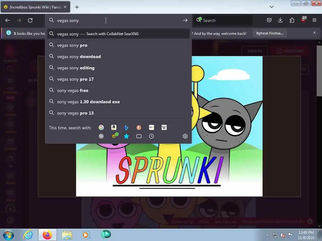
Task: Pick the 'sony vegas pro 13' suggestion
Action: click(x=118, y=113)
